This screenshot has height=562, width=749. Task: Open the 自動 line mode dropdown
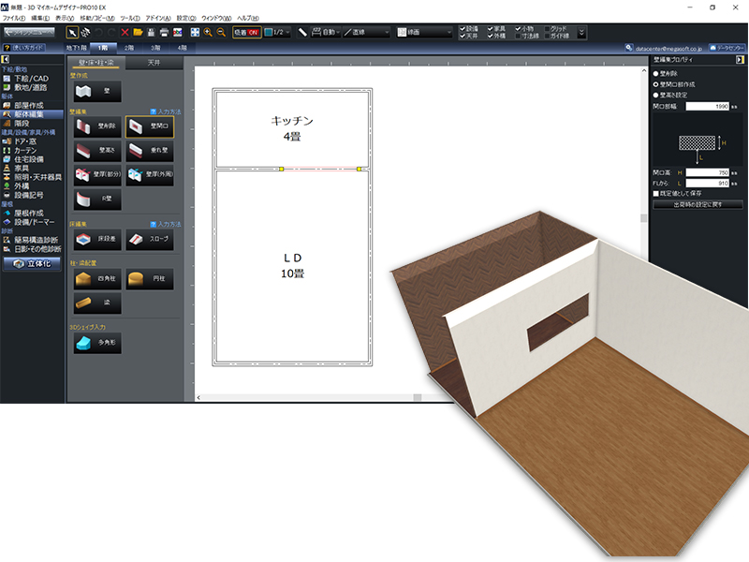tap(326, 32)
